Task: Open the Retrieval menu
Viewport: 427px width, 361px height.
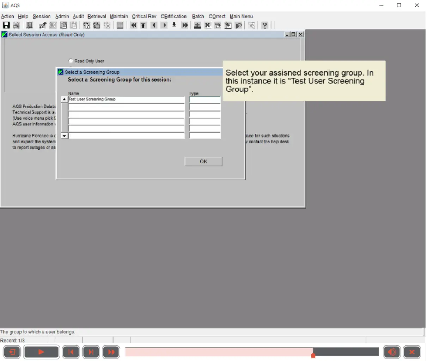Action: 97,16
